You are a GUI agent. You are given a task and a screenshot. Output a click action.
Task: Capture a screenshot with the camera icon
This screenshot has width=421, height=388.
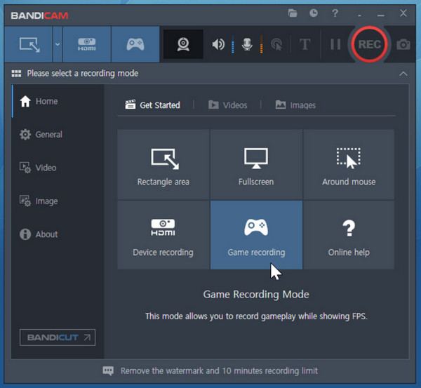pos(403,45)
